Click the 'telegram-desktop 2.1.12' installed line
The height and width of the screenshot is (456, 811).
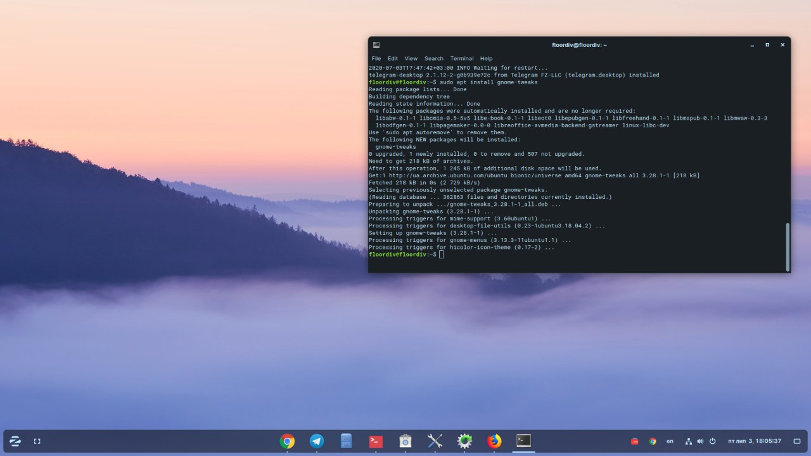pos(514,75)
